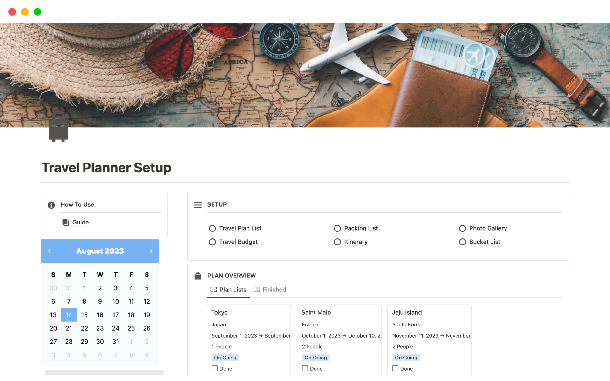Screen dimensions: 610x381
Task: Click the clipboard icon beside PLAN OVERVIEW
Action: point(198,276)
